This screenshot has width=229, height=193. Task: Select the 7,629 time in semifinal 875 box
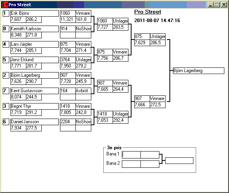142,43
